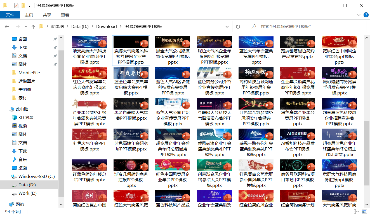This screenshot has width=370, height=216.
Task: Select 黑金大气公司路演宣传宽屏PPT模板.pptx
Action: coord(173,50)
